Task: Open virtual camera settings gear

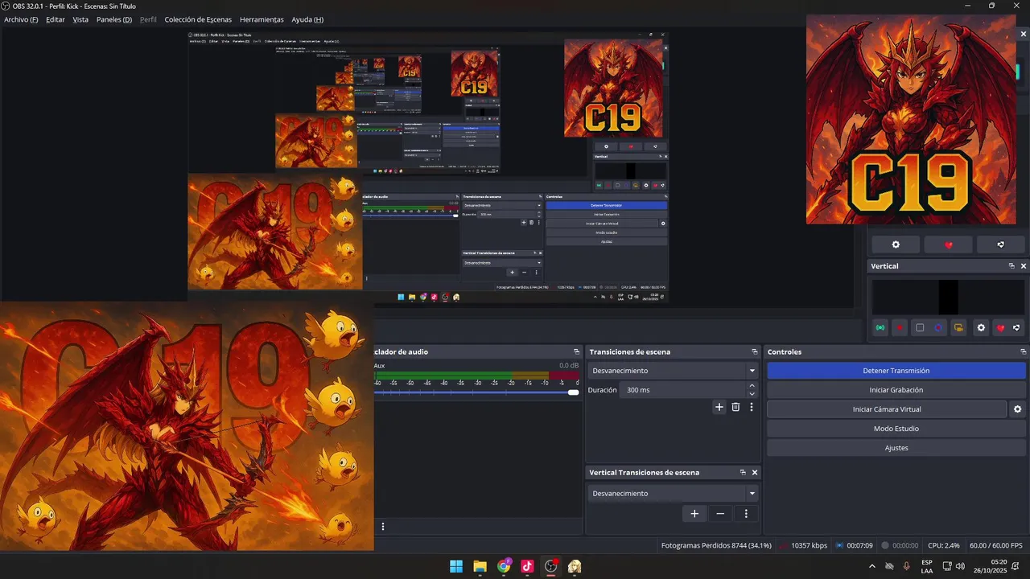Action: [1017, 409]
